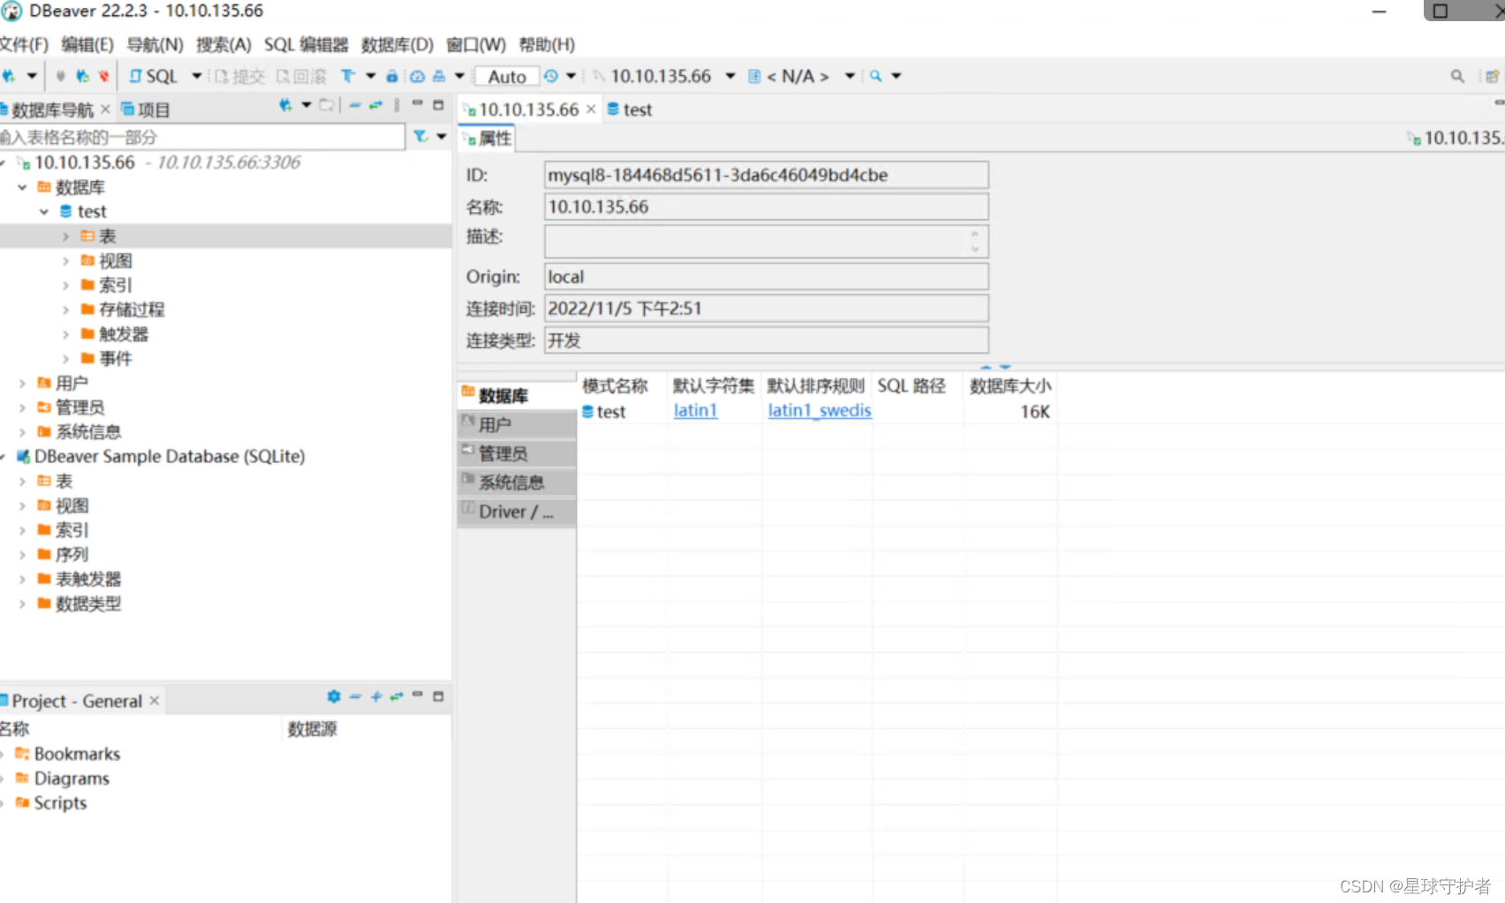Click collapse all icon in navigator panel
Screen dimensions: 1505x903
[355, 105]
